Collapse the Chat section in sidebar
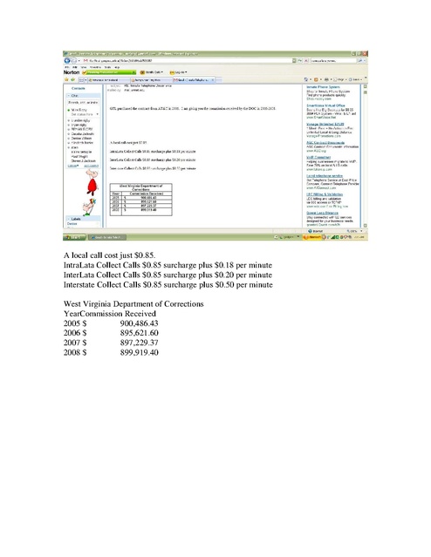 [x=69, y=96]
